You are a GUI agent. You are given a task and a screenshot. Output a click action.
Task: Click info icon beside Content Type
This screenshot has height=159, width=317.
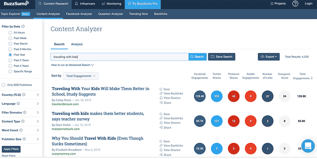(x=23, y=121)
